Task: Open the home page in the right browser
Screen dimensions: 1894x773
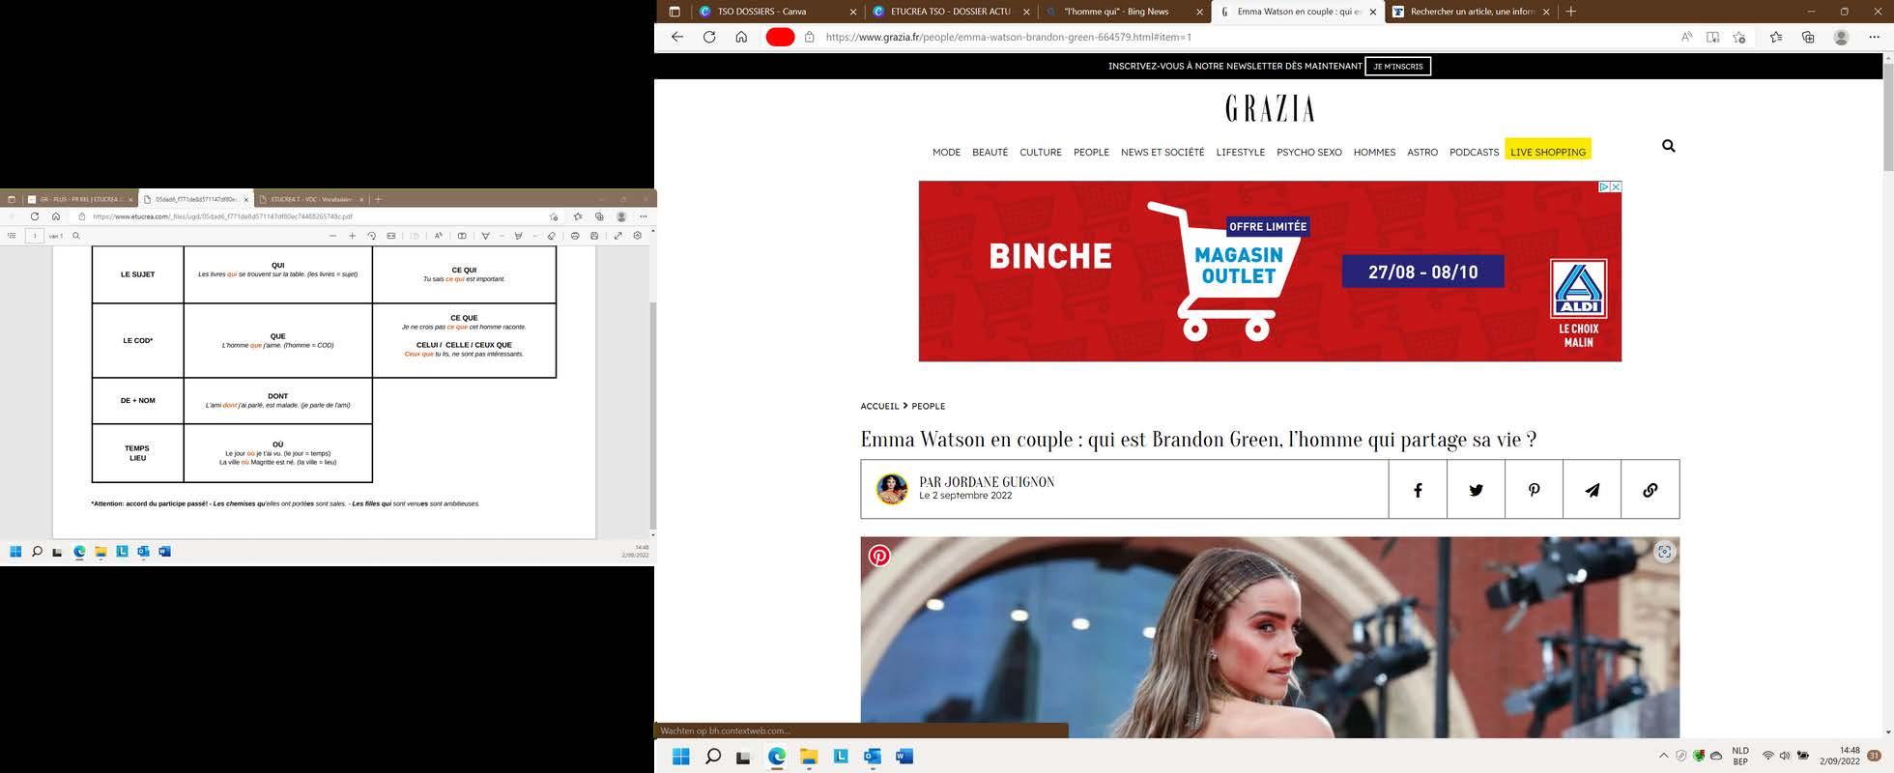Action: [x=741, y=37]
